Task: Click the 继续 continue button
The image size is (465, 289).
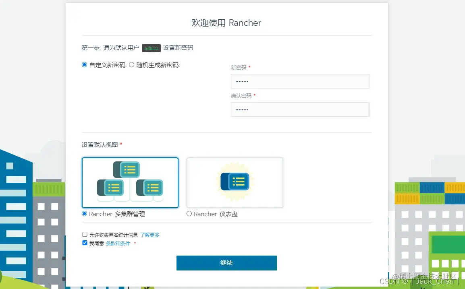Action: pyautogui.click(x=226, y=263)
